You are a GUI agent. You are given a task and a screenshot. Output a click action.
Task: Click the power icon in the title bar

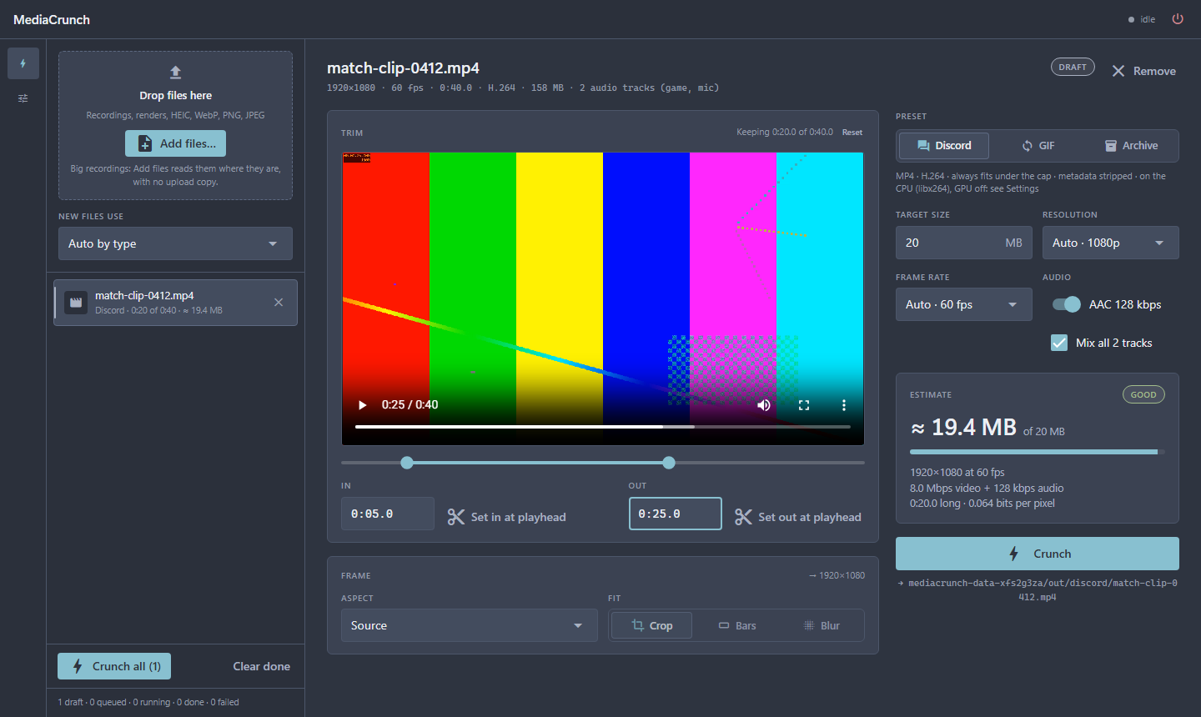(x=1178, y=19)
